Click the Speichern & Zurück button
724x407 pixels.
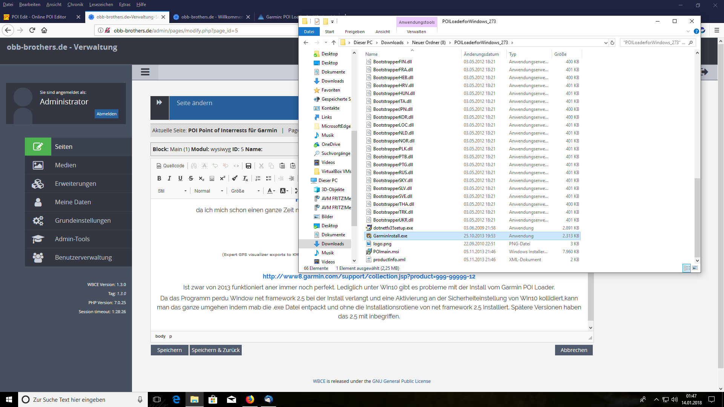click(x=215, y=350)
